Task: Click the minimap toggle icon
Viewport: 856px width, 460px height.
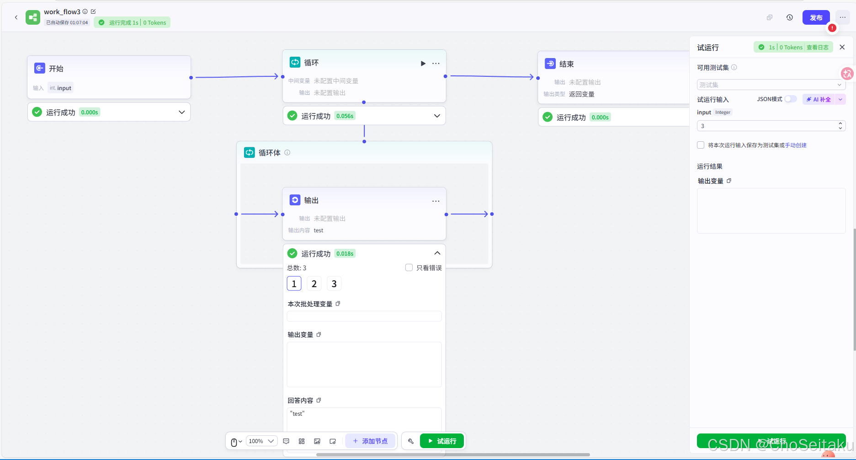Action: point(333,441)
